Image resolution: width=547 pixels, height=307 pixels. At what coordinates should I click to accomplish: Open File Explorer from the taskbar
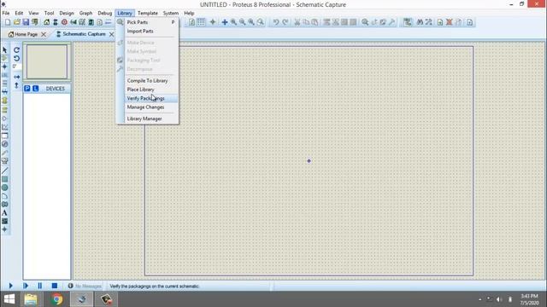pyautogui.click(x=31, y=299)
